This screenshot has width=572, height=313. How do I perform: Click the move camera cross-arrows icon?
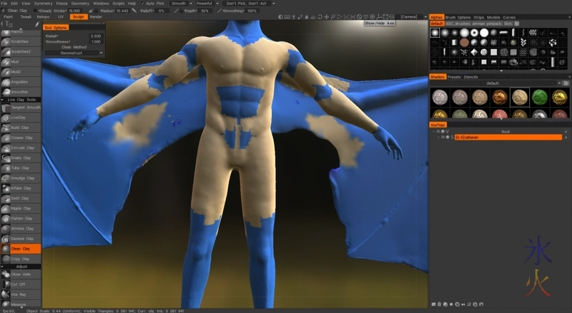[x=327, y=16]
